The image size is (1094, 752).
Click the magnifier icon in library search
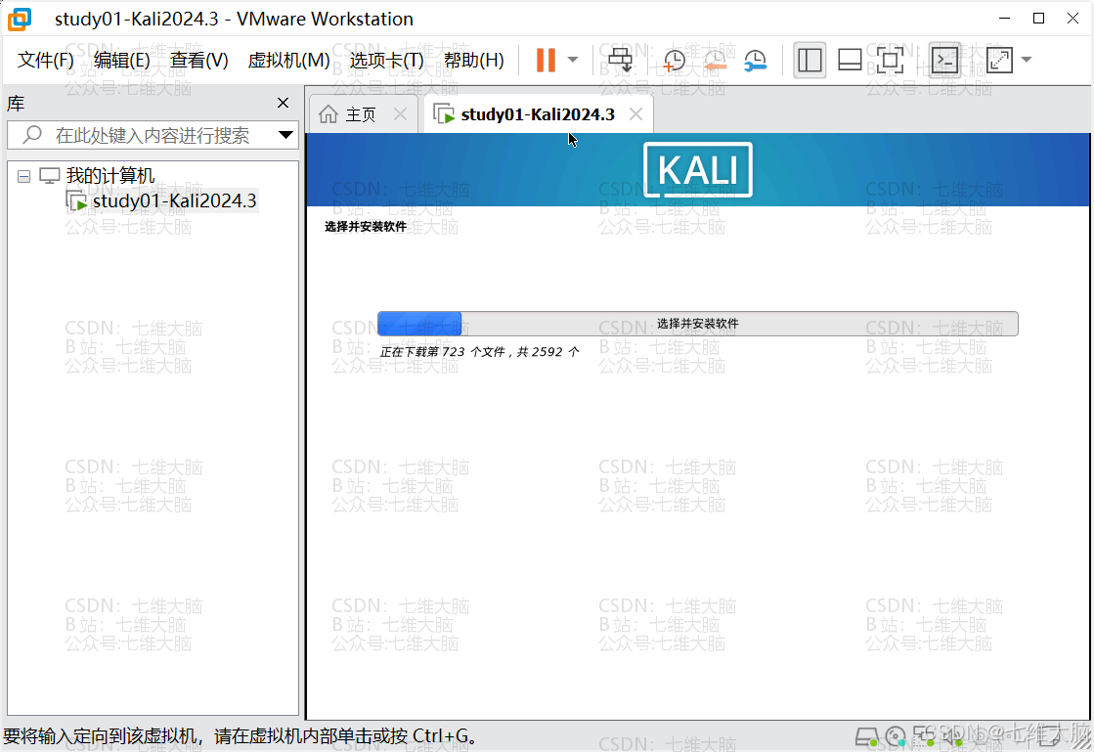[32, 135]
